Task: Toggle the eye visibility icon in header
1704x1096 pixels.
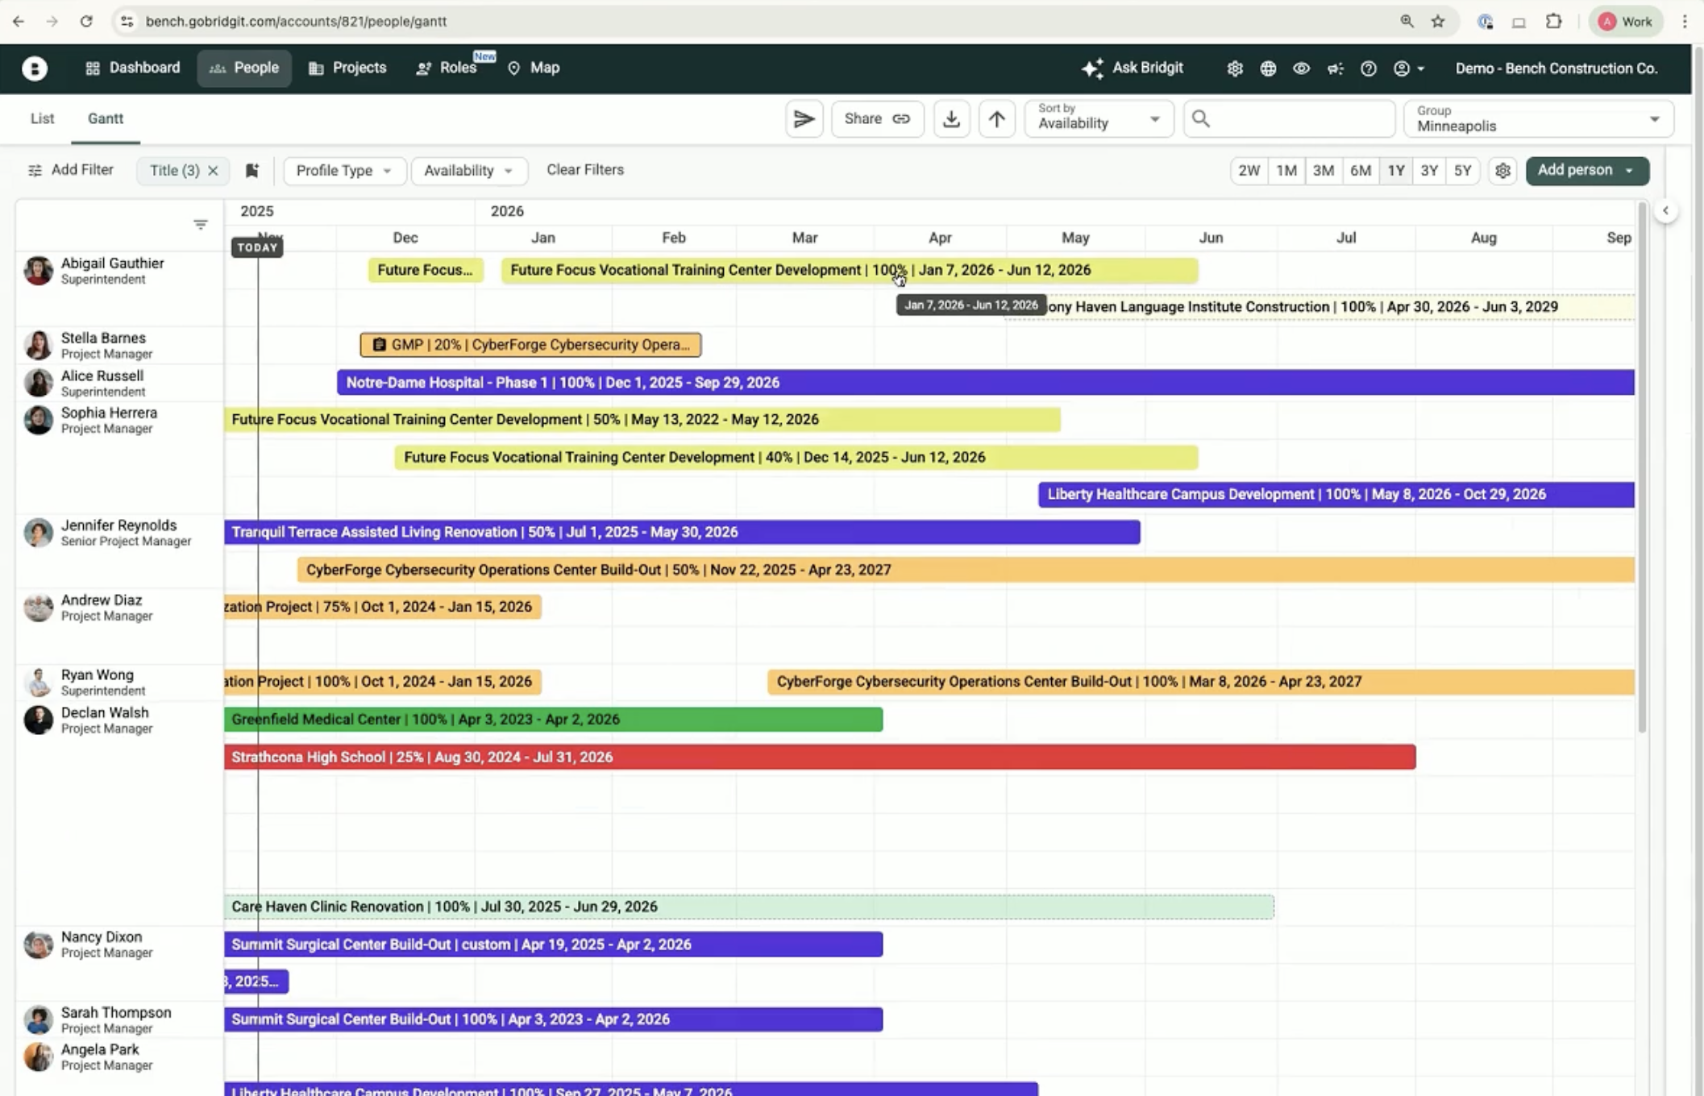Action: (1301, 68)
